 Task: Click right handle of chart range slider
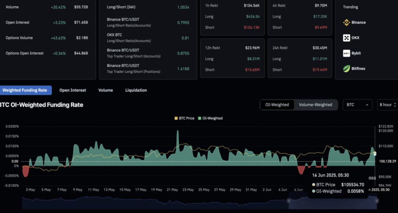(376, 200)
